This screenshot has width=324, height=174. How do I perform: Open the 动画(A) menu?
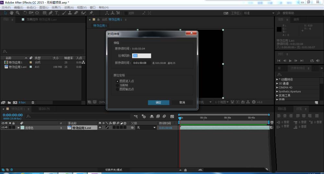click(x=69, y=7)
